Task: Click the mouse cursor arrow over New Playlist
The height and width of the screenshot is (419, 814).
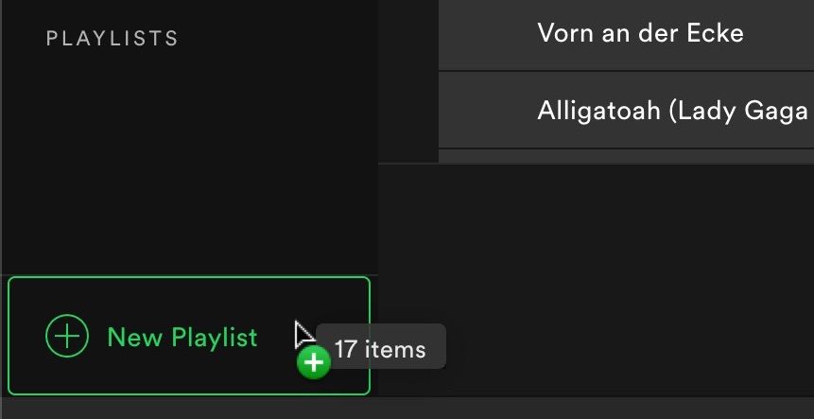Action: pyautogui.click(x=304, y=335)
